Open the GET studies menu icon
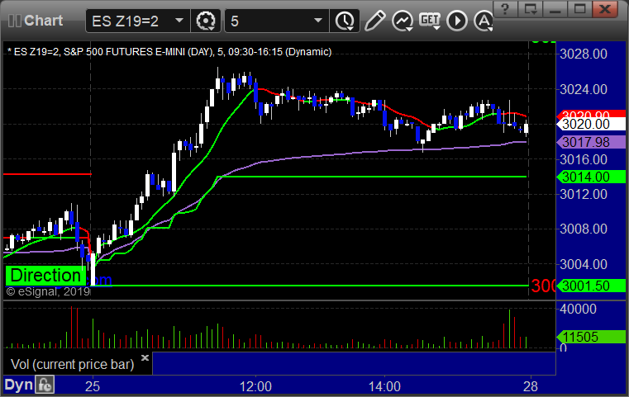The height and width of the screenshot is (397, 629). pos(430,21)
